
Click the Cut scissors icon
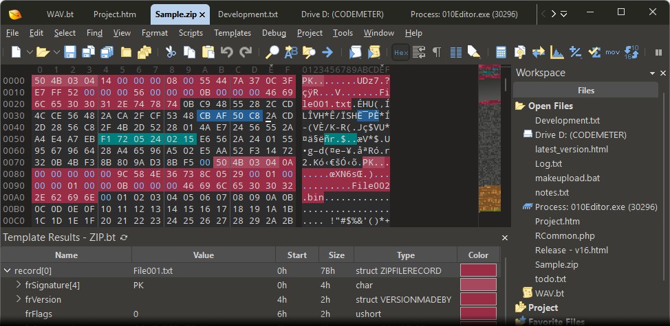coord(171,52)
